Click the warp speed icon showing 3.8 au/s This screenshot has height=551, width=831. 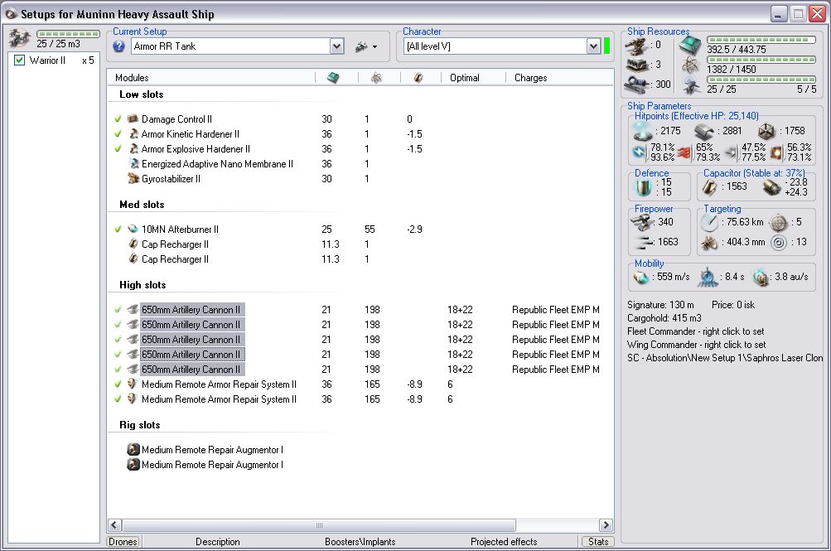pos(761,277)
